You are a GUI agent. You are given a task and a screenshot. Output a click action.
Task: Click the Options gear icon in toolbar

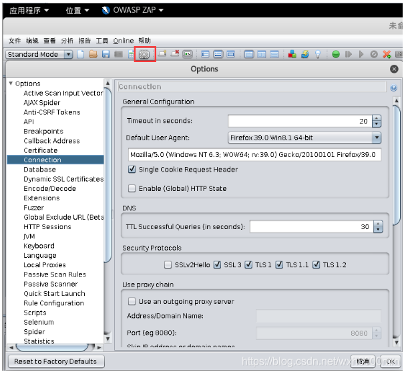click(x=144, y=54)
